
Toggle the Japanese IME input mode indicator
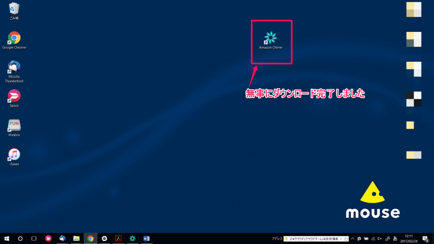[395, 239]
